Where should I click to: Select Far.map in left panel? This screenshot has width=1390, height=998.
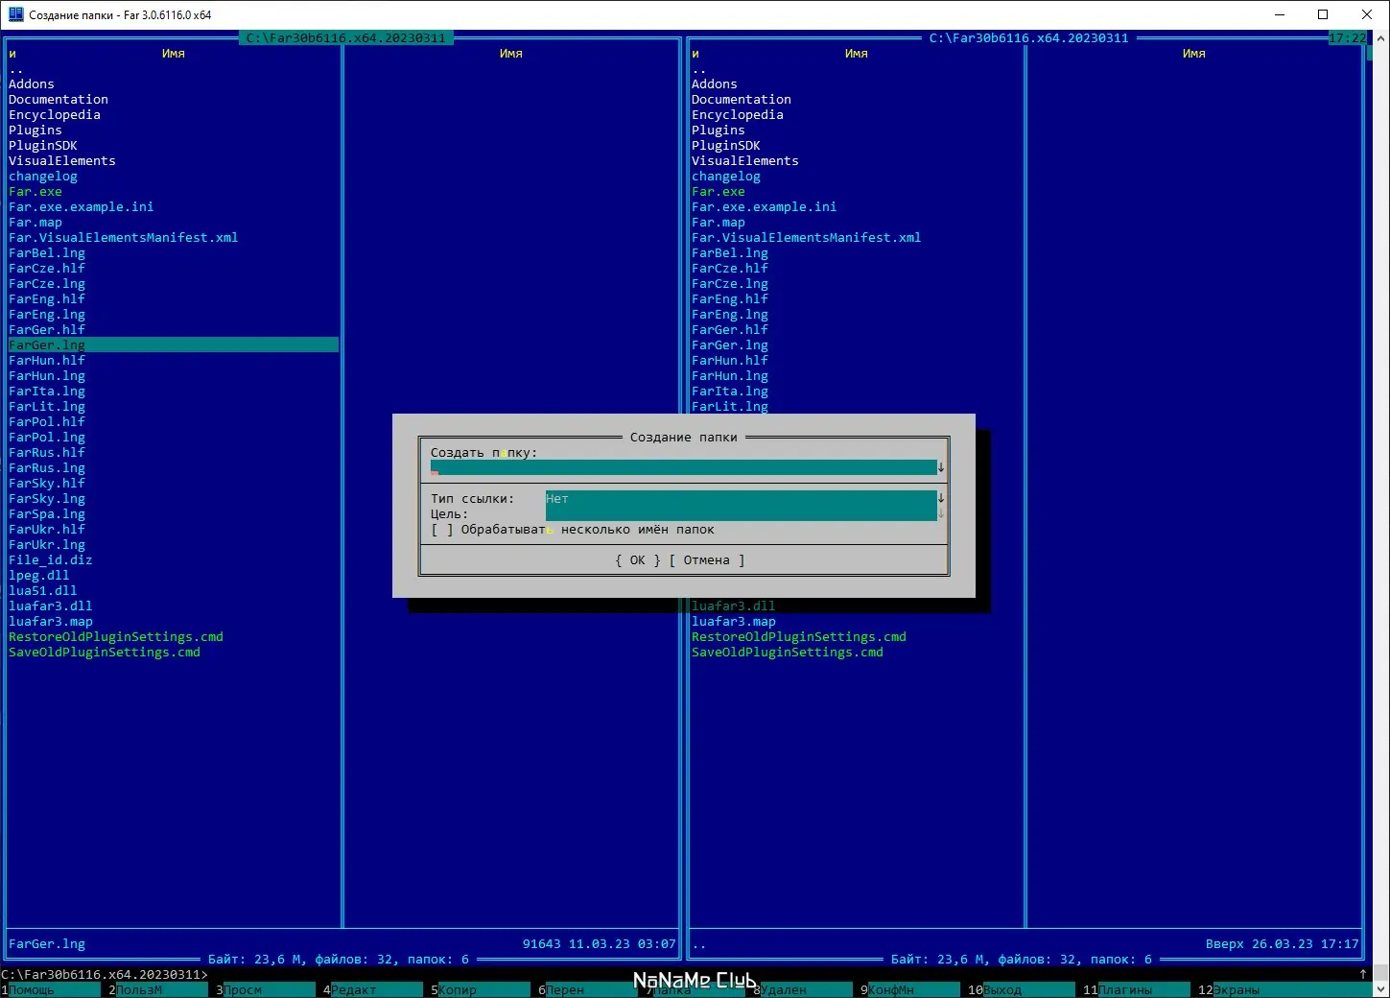pos(35,223)
